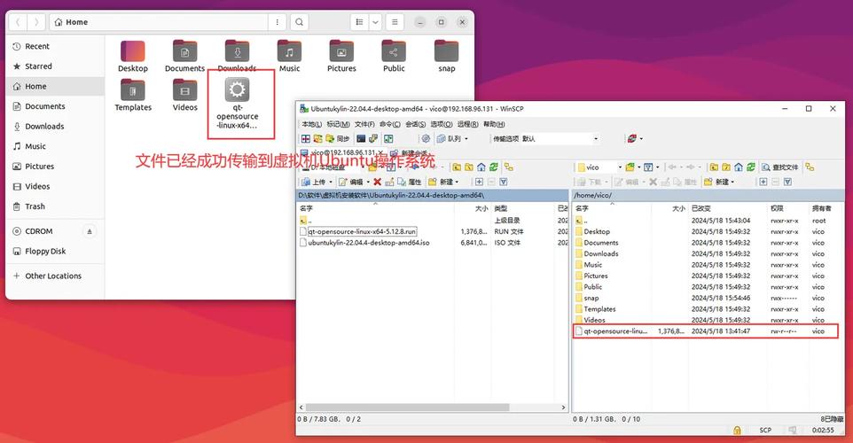
Task: Go to parent directory in remote panel
Action: [714, 167]
